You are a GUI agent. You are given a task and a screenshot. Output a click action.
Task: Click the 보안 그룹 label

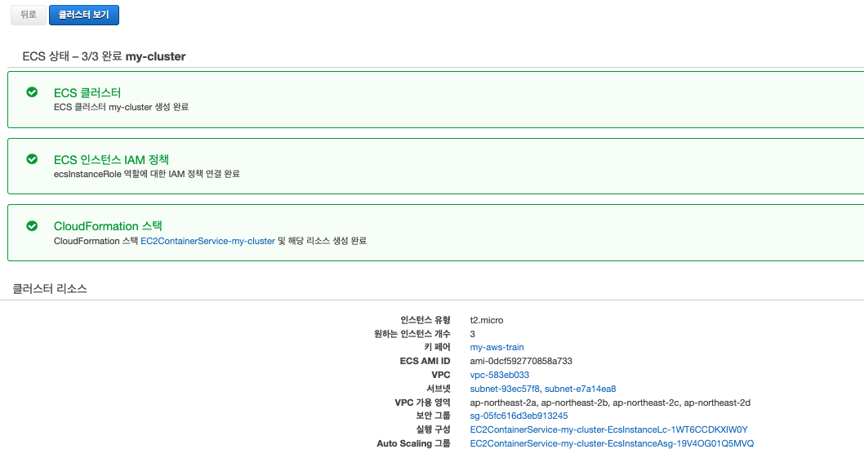[x=433, y=416]
